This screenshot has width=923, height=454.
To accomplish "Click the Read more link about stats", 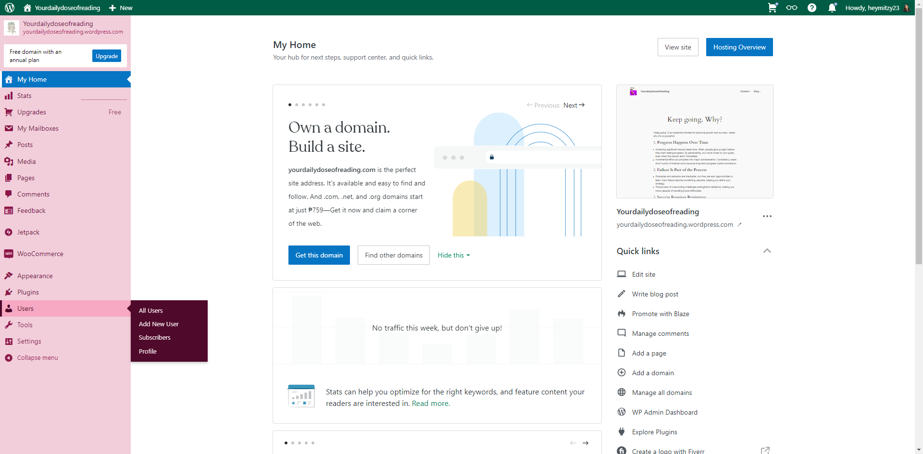I will pyautogui.click(x=431, y=404).
